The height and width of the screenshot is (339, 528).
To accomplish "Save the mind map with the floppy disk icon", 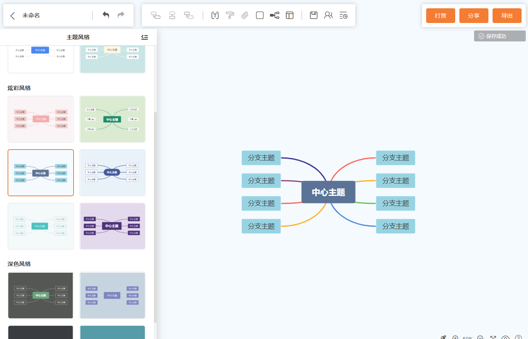I will pyautogui.click(x=314, y=15).
